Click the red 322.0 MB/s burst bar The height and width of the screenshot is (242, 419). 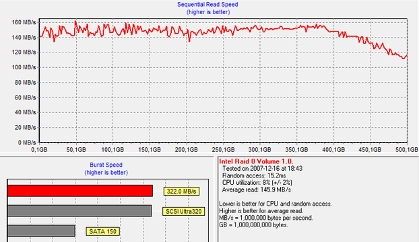click(80, 191)
